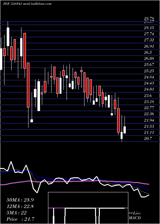Select the 28.78 price axis label

(x=149, y=19)
